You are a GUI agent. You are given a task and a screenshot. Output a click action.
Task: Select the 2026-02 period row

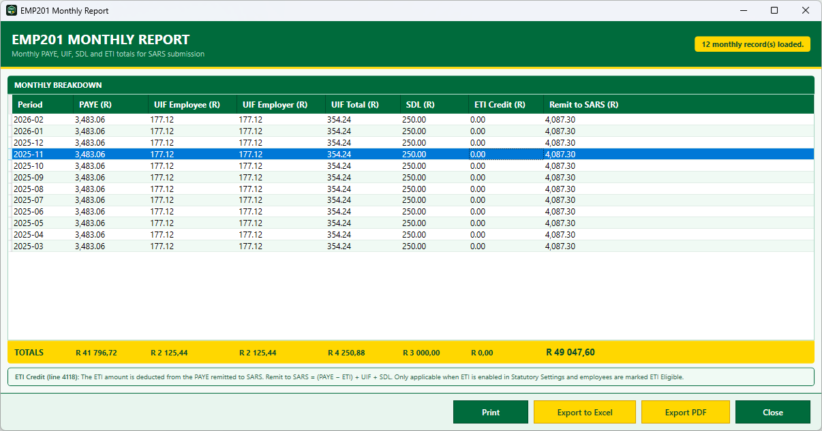(x=413, y=119)
